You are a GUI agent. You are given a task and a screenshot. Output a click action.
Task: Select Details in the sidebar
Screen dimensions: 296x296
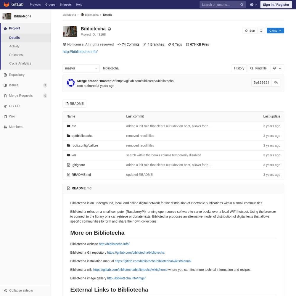(x=15, y=38)
